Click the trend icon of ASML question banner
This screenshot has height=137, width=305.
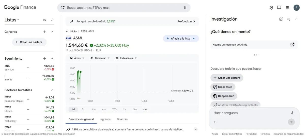click(72, 22)
